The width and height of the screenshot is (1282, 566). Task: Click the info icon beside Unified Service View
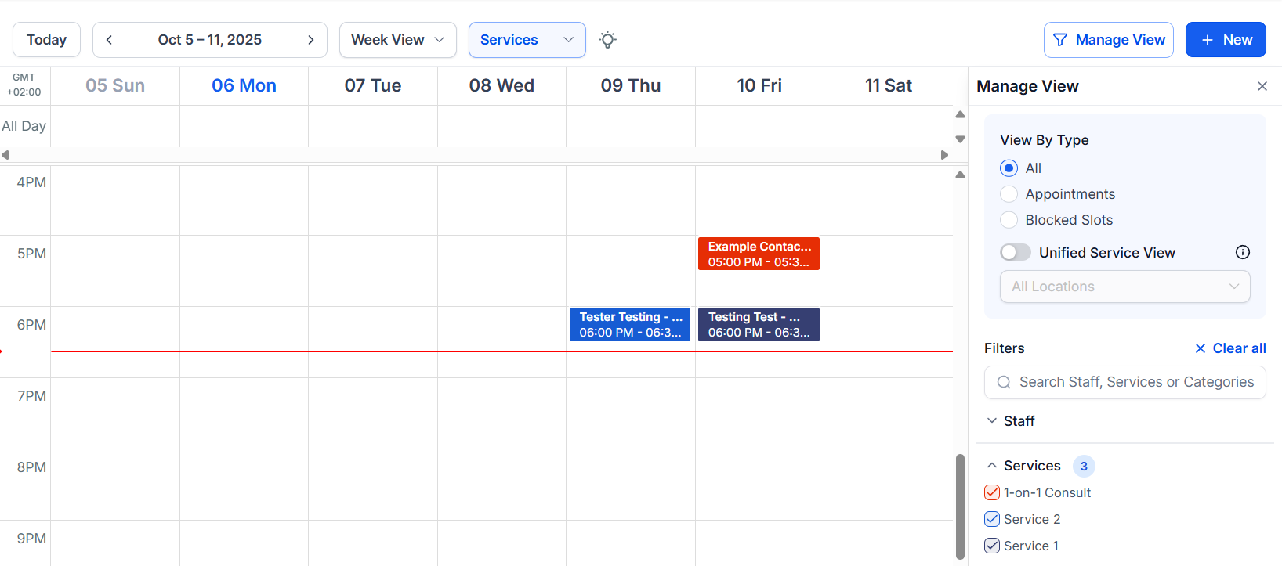[x=1243, y=252]
